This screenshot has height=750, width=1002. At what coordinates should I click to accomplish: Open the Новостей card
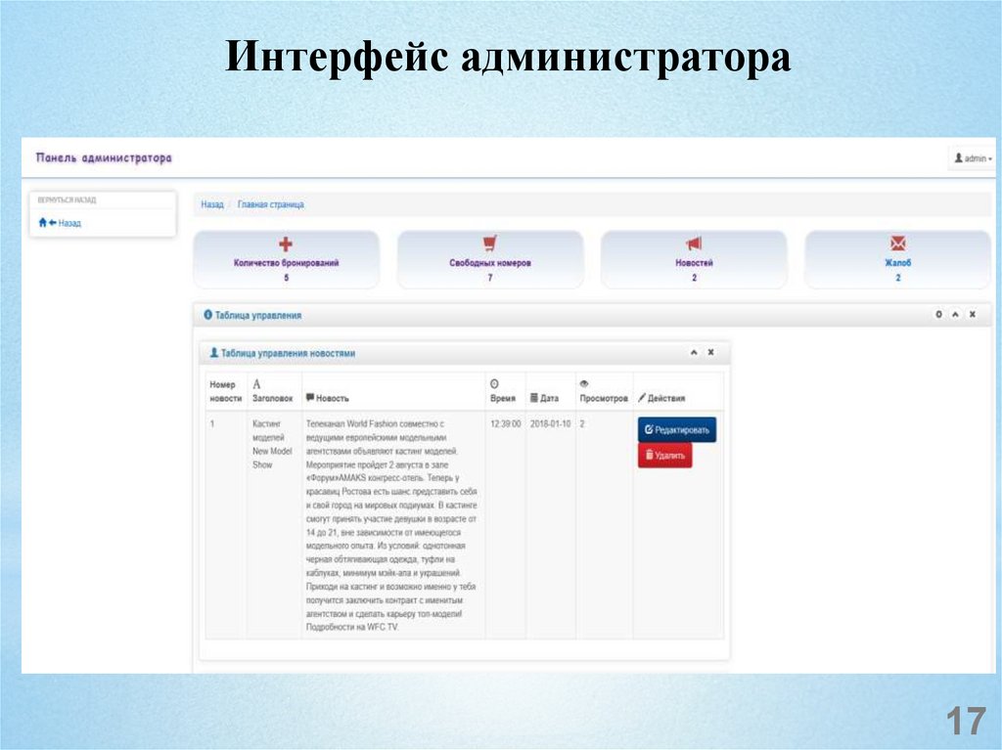694,260
